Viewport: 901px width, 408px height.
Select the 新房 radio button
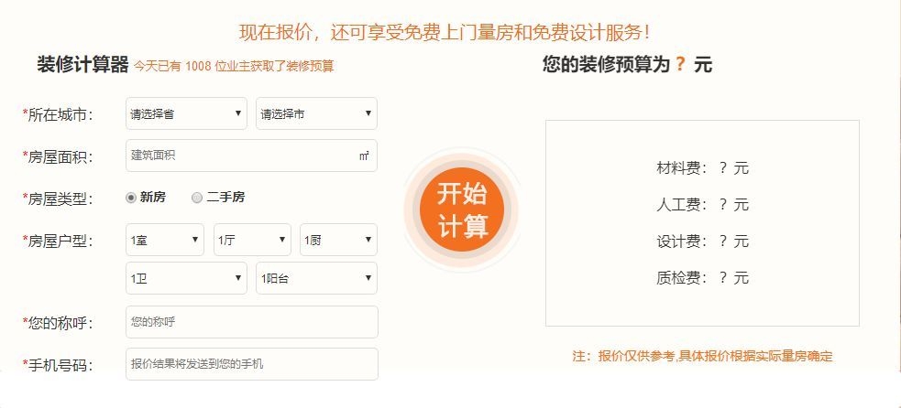131,197
